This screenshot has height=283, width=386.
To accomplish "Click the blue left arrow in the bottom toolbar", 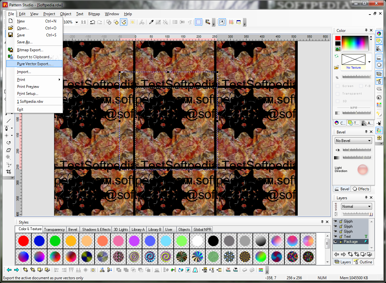I will tap(9, 270).
